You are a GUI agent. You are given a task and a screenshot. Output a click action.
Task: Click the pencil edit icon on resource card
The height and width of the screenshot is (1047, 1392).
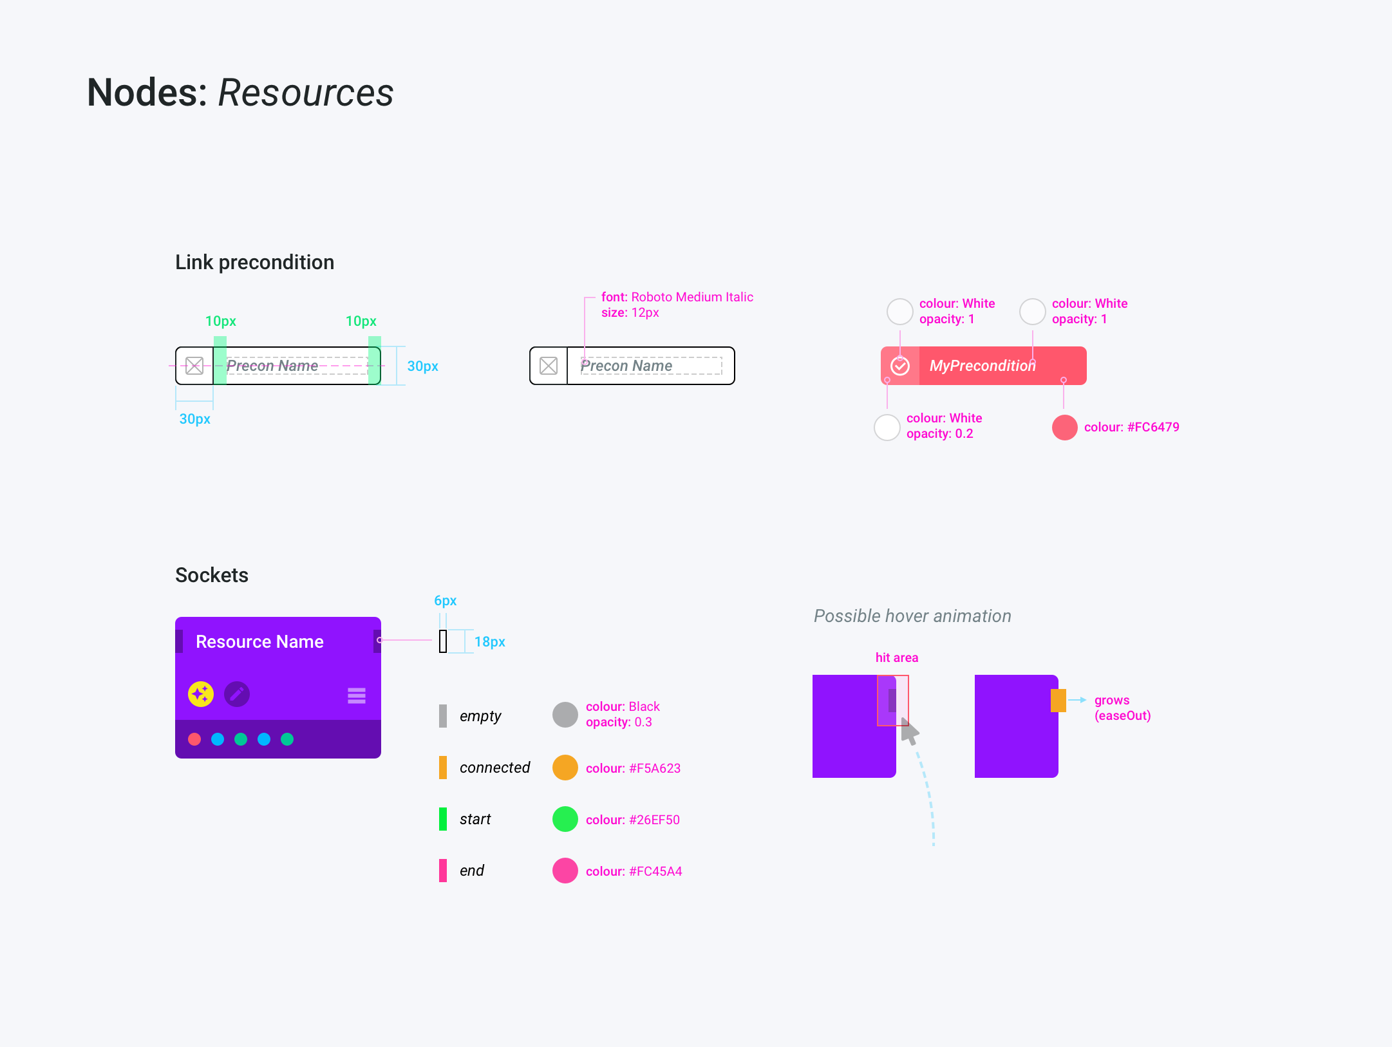pos(237,694)
